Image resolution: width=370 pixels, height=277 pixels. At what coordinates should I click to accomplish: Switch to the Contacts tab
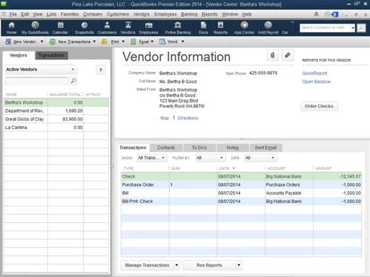(166, 148)
